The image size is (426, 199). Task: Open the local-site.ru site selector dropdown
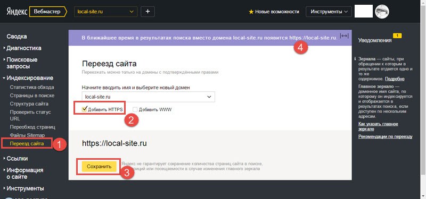(105, 12)
